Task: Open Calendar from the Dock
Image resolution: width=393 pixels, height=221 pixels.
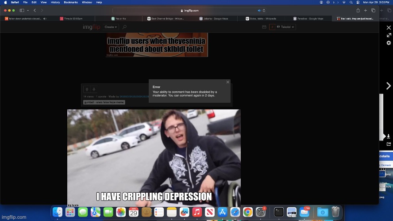Action: click(x=134, y=212)
